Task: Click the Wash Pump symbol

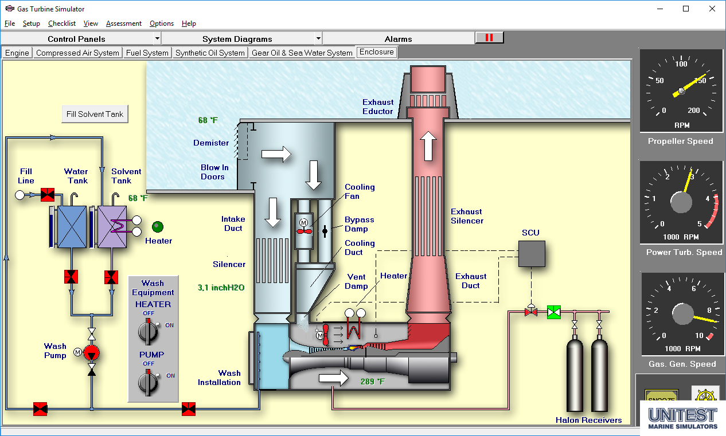Action: 91,353
